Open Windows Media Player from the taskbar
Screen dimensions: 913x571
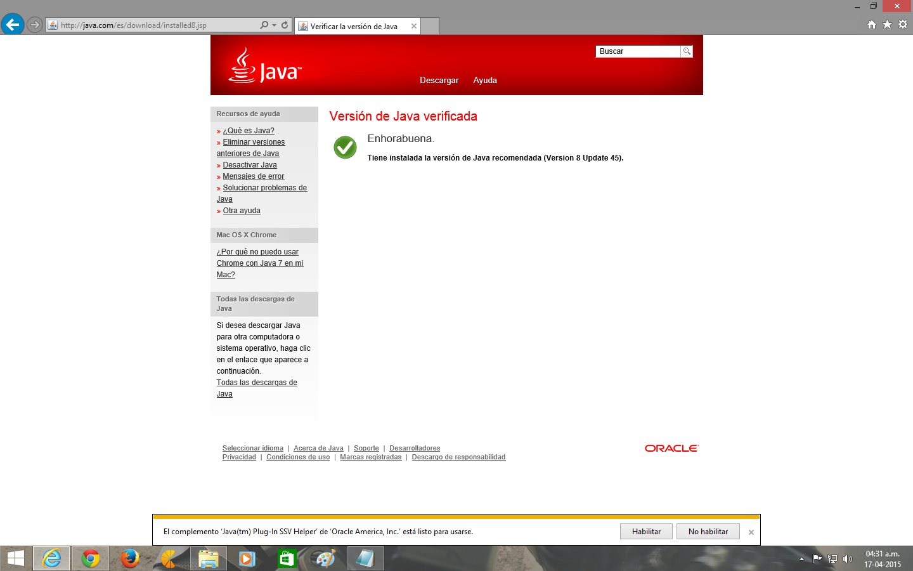(247, 558)
